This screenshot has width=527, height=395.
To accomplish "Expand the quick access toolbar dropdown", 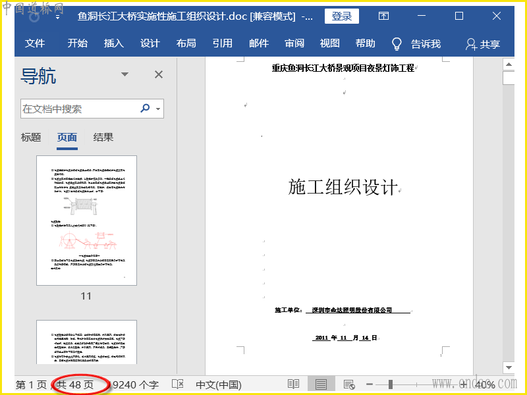I will point(58,17).
